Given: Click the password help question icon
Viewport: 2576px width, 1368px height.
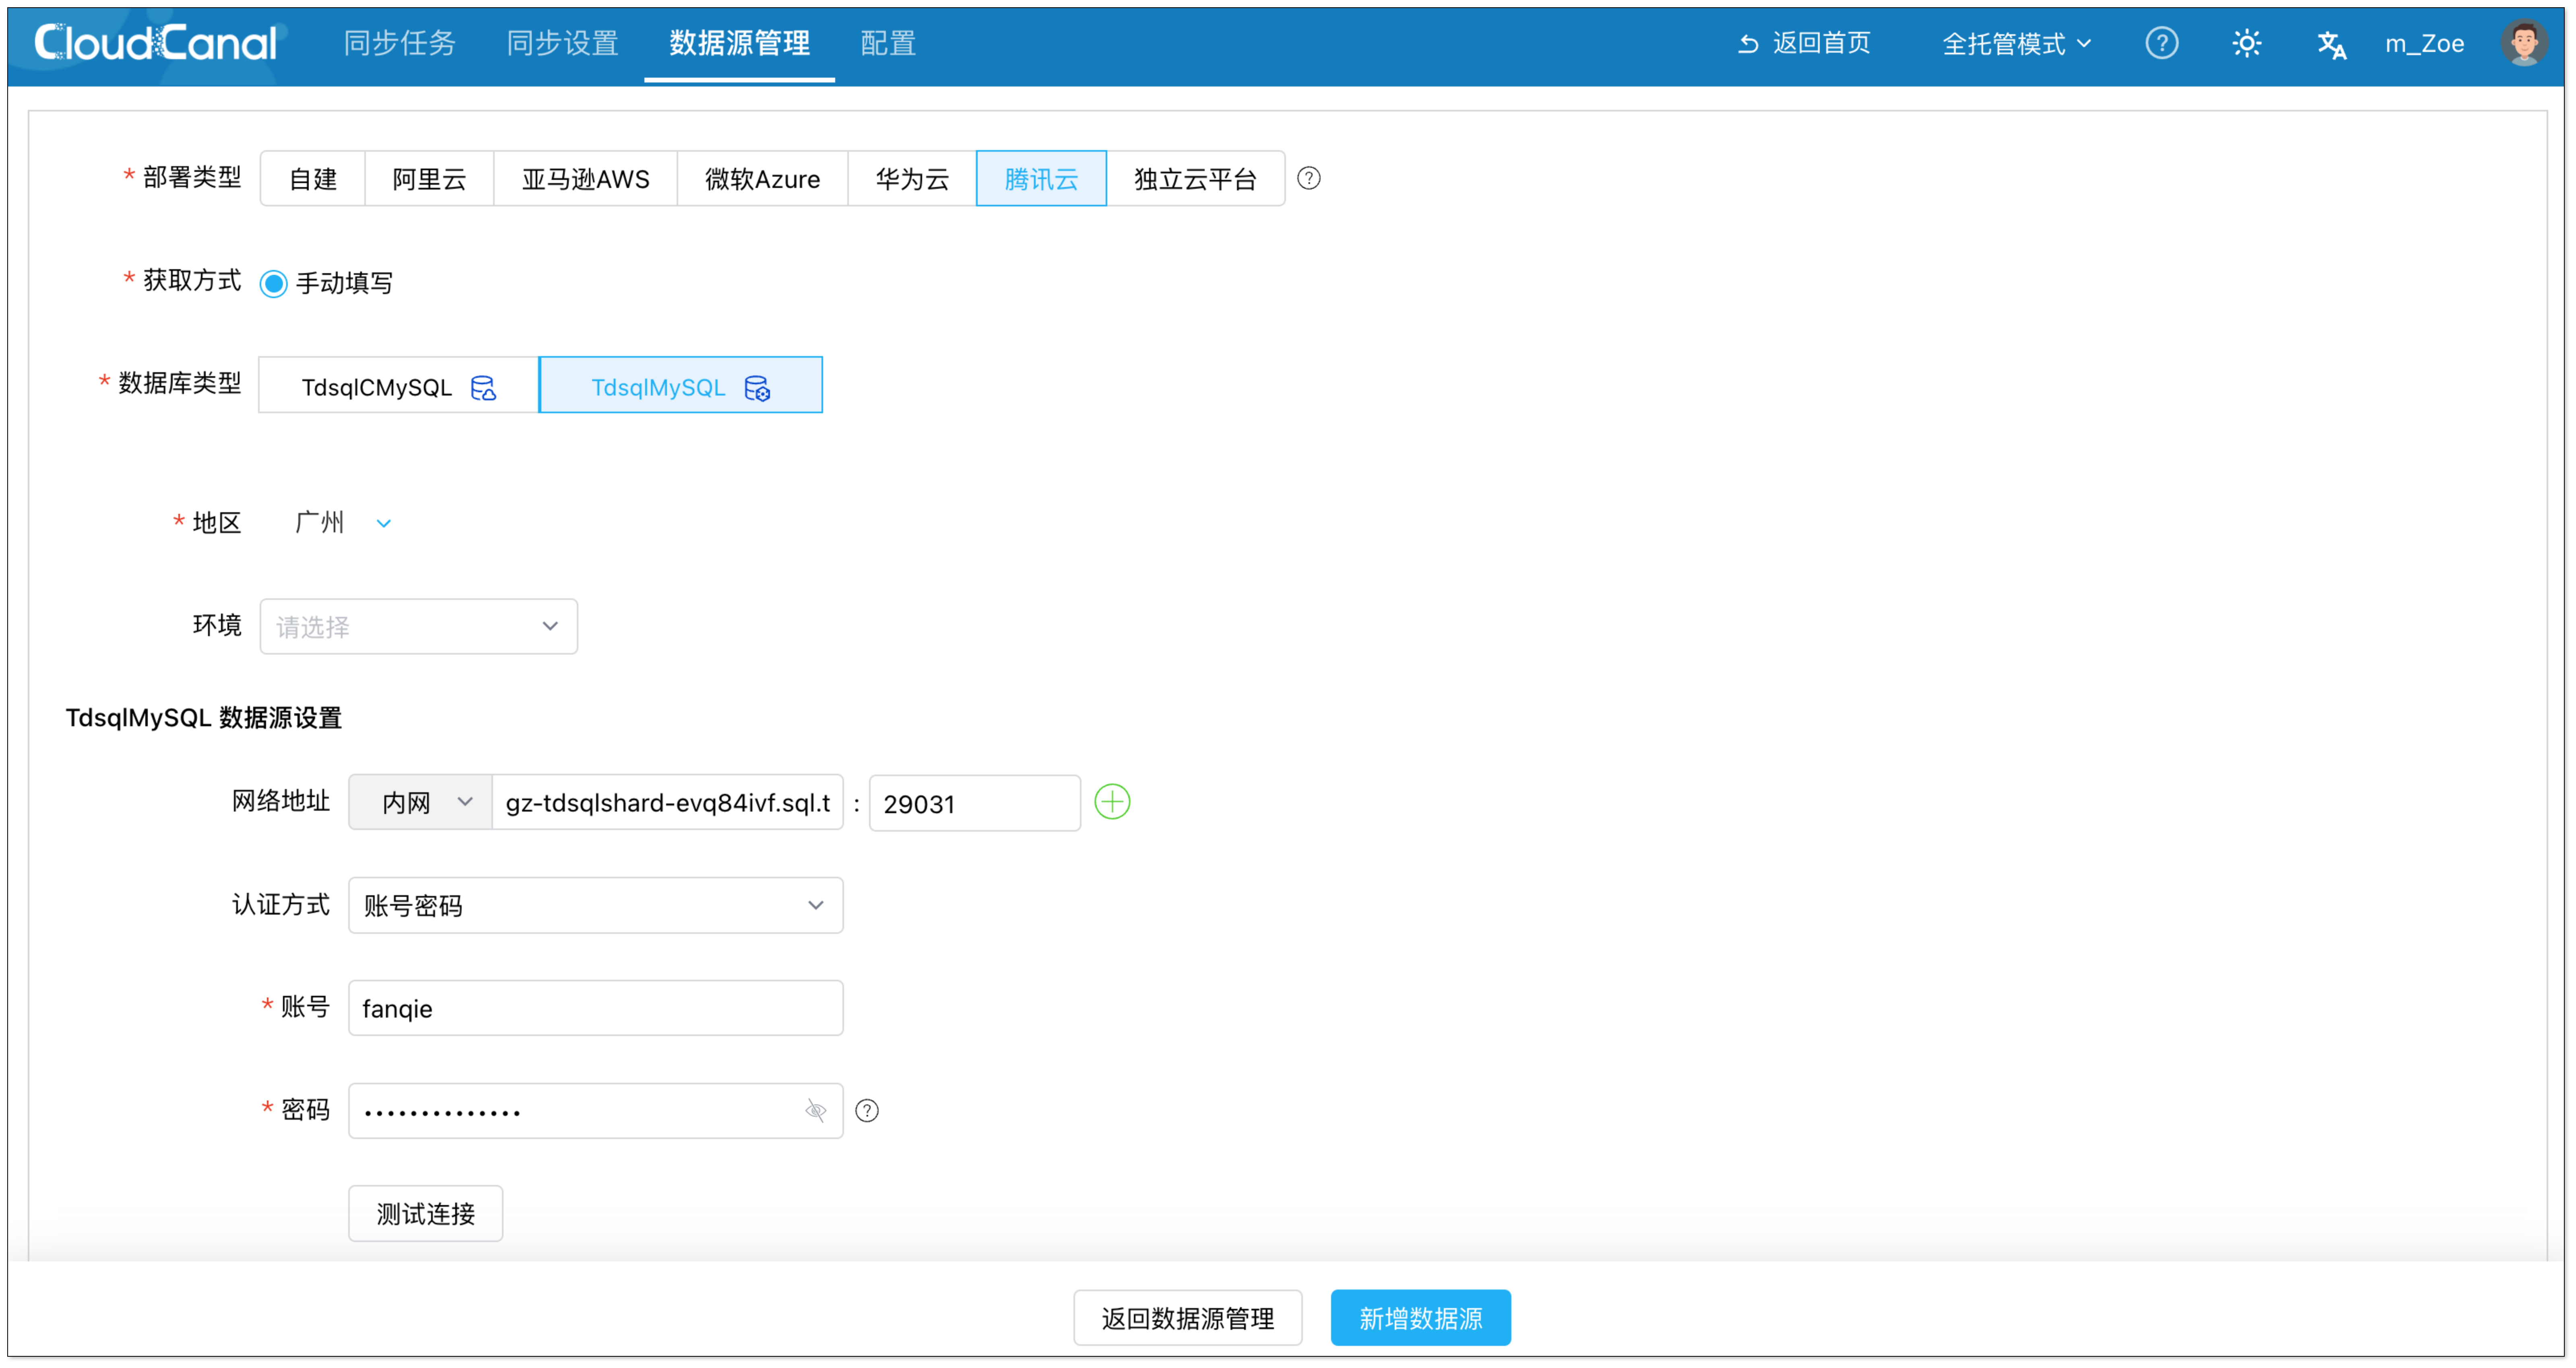Looking at the screenshot, I should [867, 1111].
